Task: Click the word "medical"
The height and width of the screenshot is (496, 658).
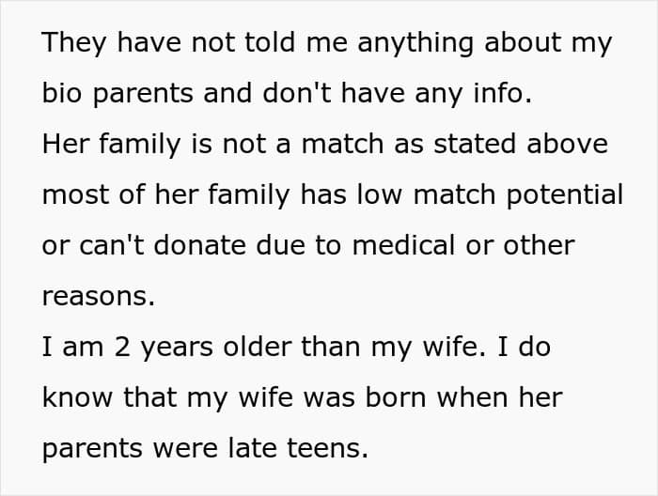Action: [x=403, y=245]
